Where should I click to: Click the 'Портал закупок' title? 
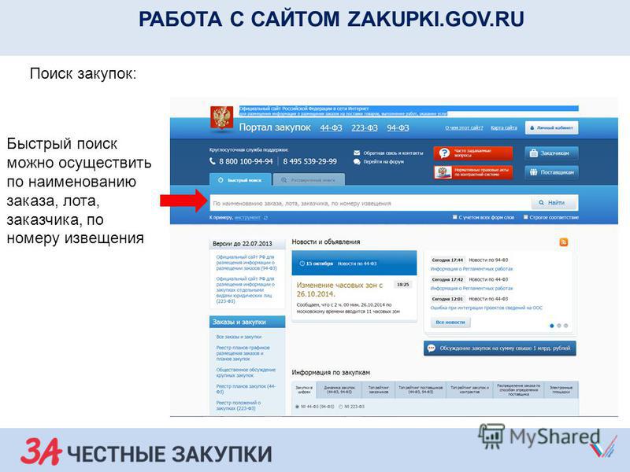275,127
